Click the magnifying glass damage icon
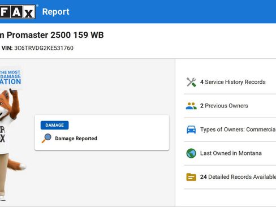The width and height of the screenshot is (276, 207). pyautogui.click(x=46, y=138)
